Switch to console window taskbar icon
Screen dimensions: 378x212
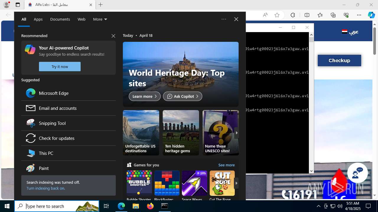(x=164, y=206)
